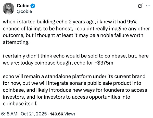
Task: Click the "standalone platform" phrase
Action: (x=67, y=77)
